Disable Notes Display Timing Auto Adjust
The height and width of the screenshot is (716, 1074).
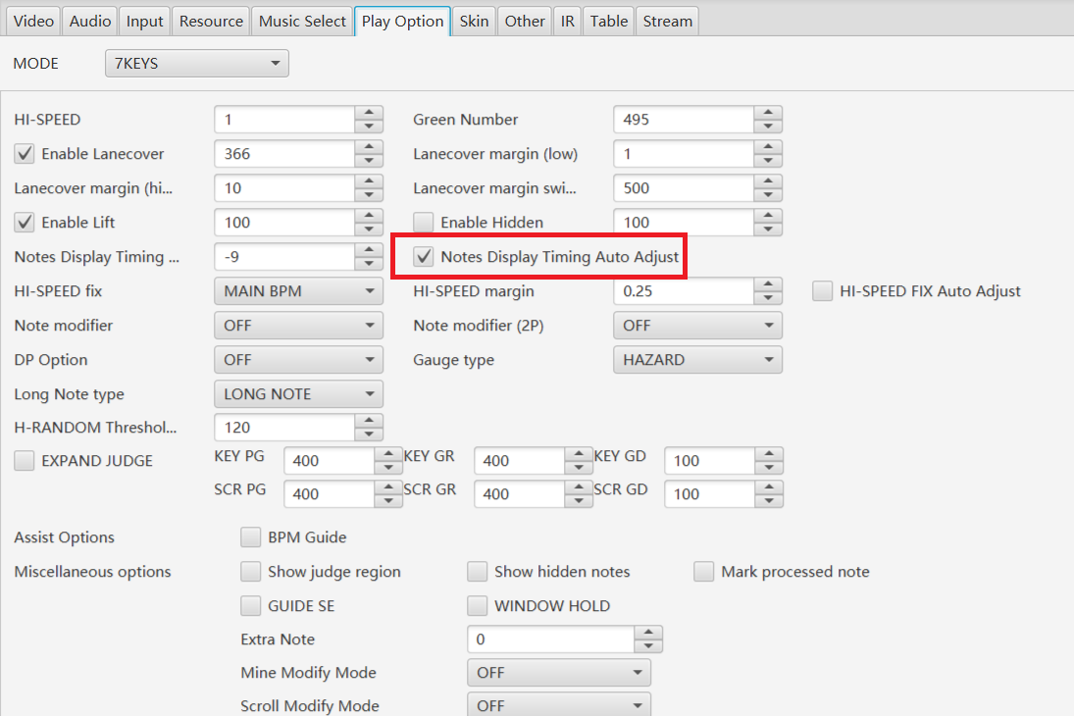(x=424, y=256)
